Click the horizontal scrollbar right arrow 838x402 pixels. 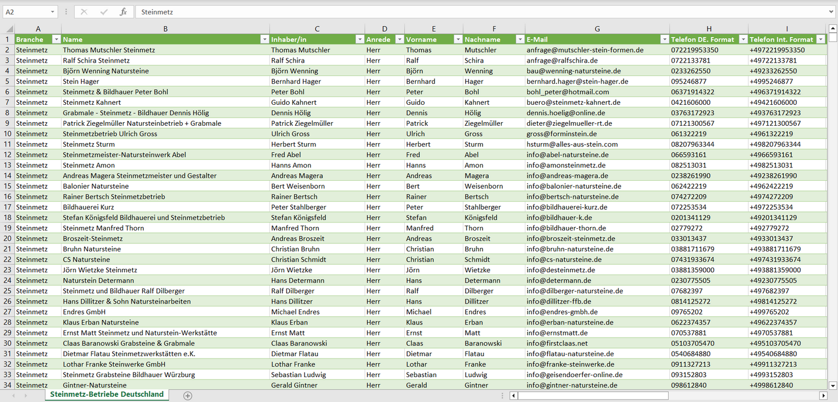823,396
